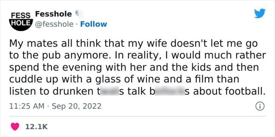275x137 pixels.
Task: Open the @fesshole handle link
Action: click(54, 25)
